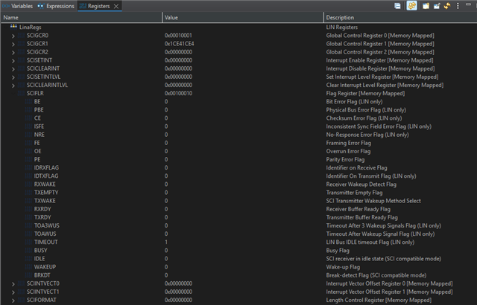Image resolution: width=477 pixels, height=305 pixels.
Task: Expand the SCIGCR0 register
Action: point(13,36)
